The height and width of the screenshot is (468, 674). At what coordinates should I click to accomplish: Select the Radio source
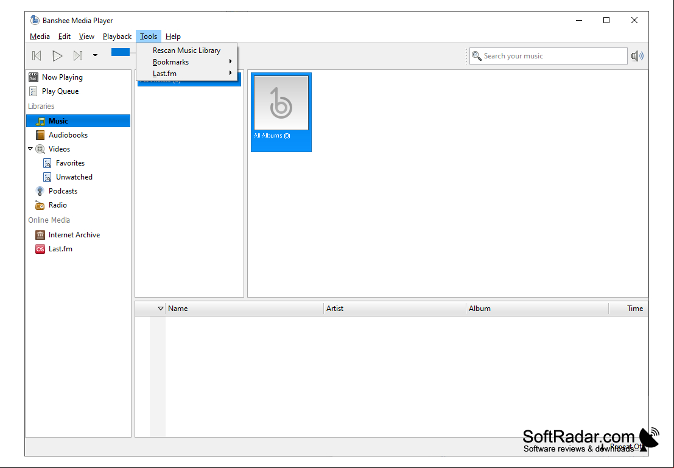[78, 205]
